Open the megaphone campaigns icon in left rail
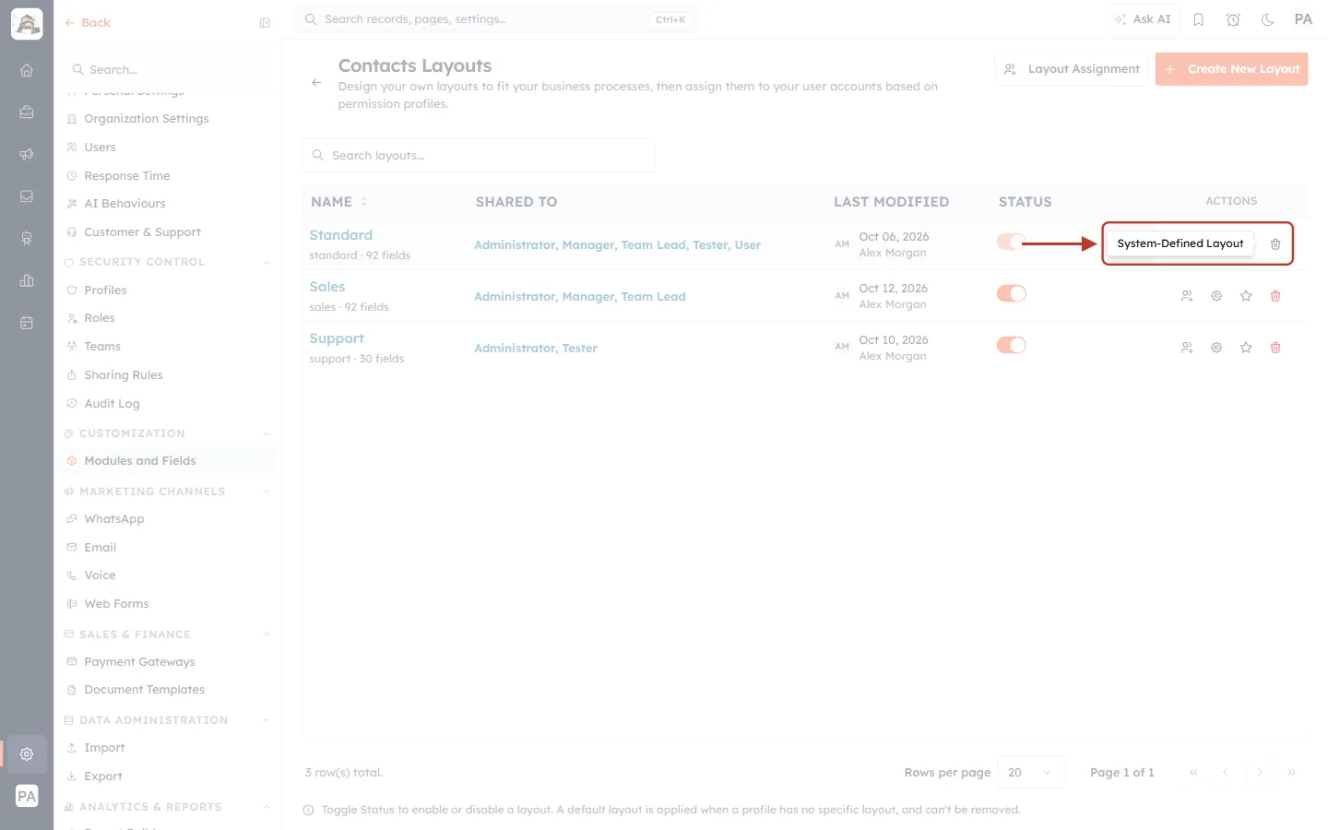 (x=27, y=154)
